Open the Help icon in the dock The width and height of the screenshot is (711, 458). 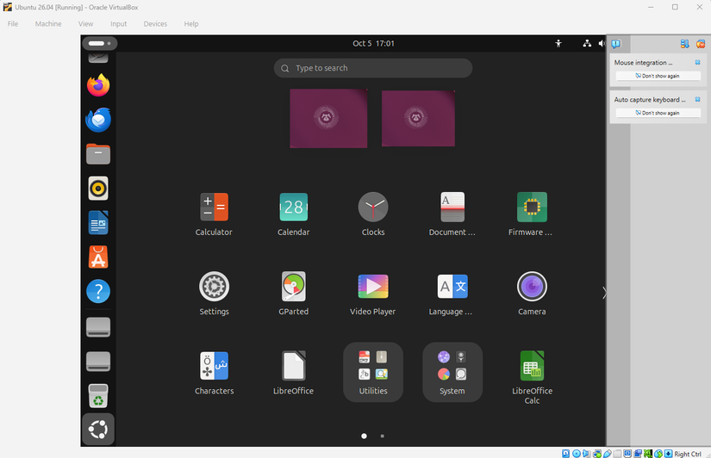(x=98, y=291)
